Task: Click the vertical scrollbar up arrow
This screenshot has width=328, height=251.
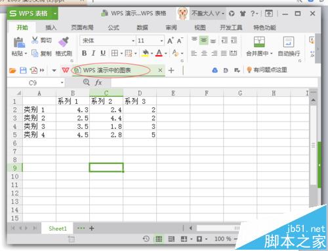Action: click(x=314, y=100)
